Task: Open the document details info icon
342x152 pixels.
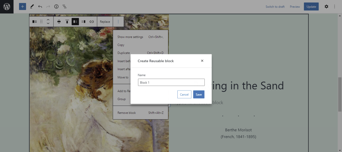Action: click(x=56, y=7)
